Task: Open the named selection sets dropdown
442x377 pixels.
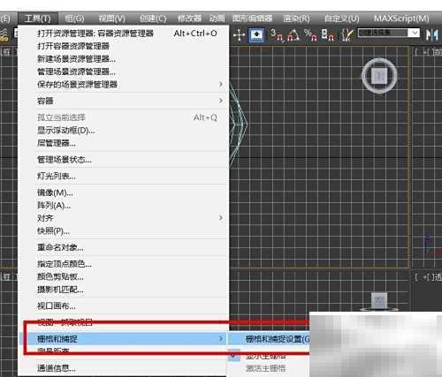Action: click(415, 33)
